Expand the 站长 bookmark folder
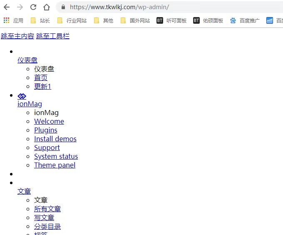The height and width of the screenshot is (235, 283). pos(40,20)
